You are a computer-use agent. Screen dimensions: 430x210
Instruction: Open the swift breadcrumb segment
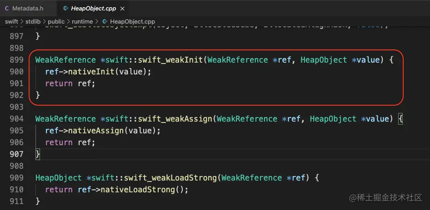[11, 21]
